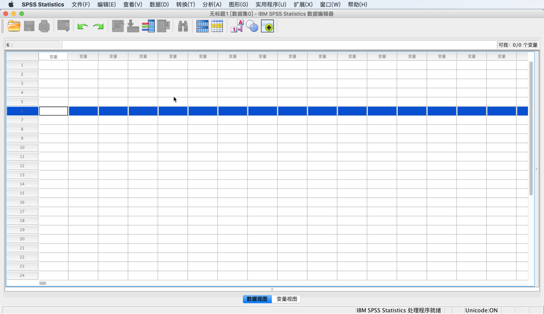Insert a new variable icon
544x314 pixels.
point(217,26)
